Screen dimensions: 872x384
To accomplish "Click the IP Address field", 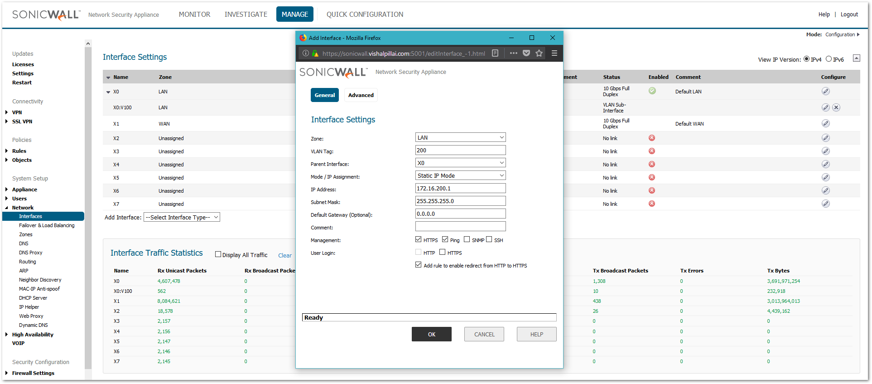I will click(x=460, y=188).
